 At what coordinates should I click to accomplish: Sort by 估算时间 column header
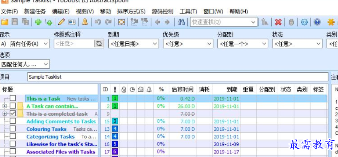coord(183,89)
